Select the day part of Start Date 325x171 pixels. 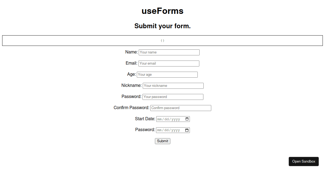[x=167, y=119]
